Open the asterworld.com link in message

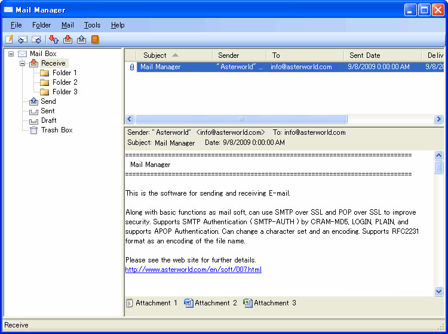click(193, 270)
